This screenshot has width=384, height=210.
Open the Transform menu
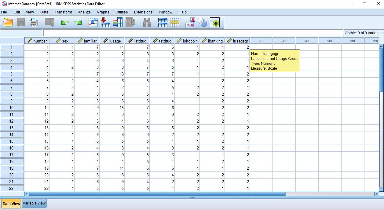click(63, 12)
